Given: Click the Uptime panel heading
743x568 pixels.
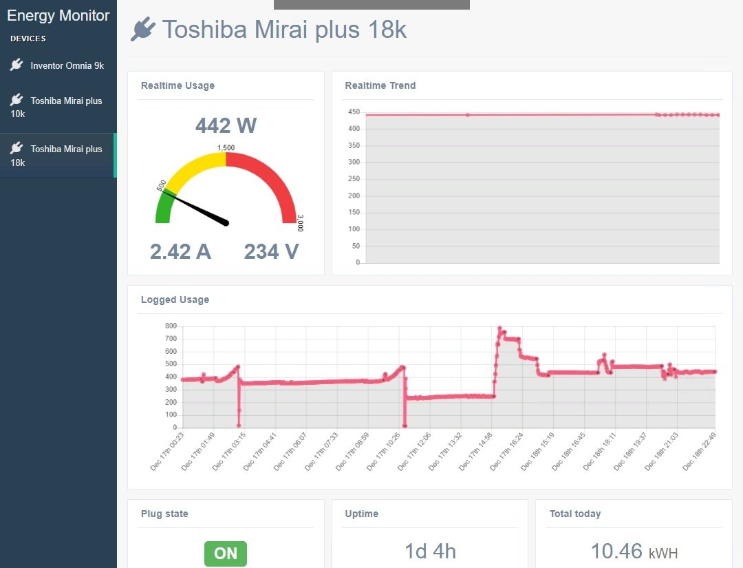Looking at the screenshot, I should click(362, 514).
